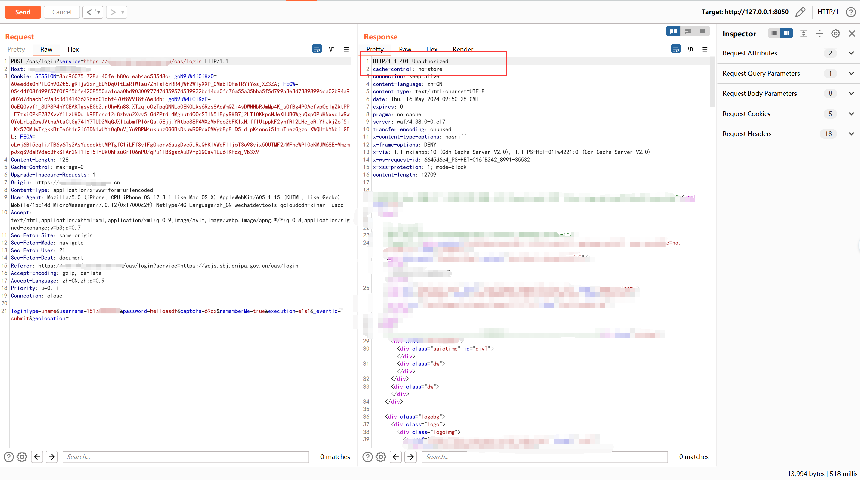The image size is (860, 480).
Task: Close the Inspector panel
Action: pos(852,33)
